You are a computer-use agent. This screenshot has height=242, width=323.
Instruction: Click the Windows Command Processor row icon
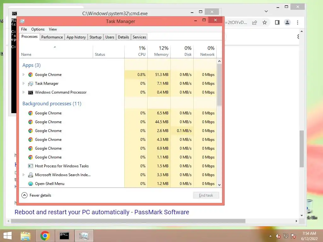(x=31, y=92)
